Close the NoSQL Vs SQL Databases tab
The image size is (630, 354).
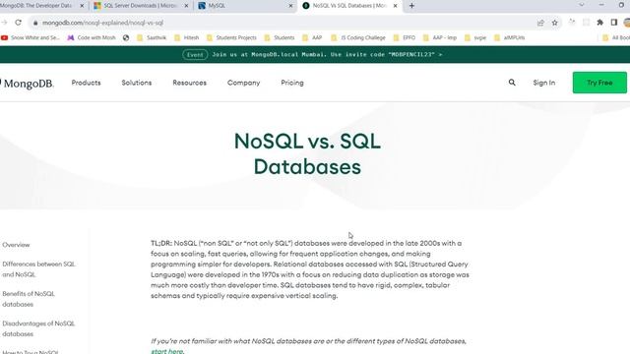click(x=396, y=6)
